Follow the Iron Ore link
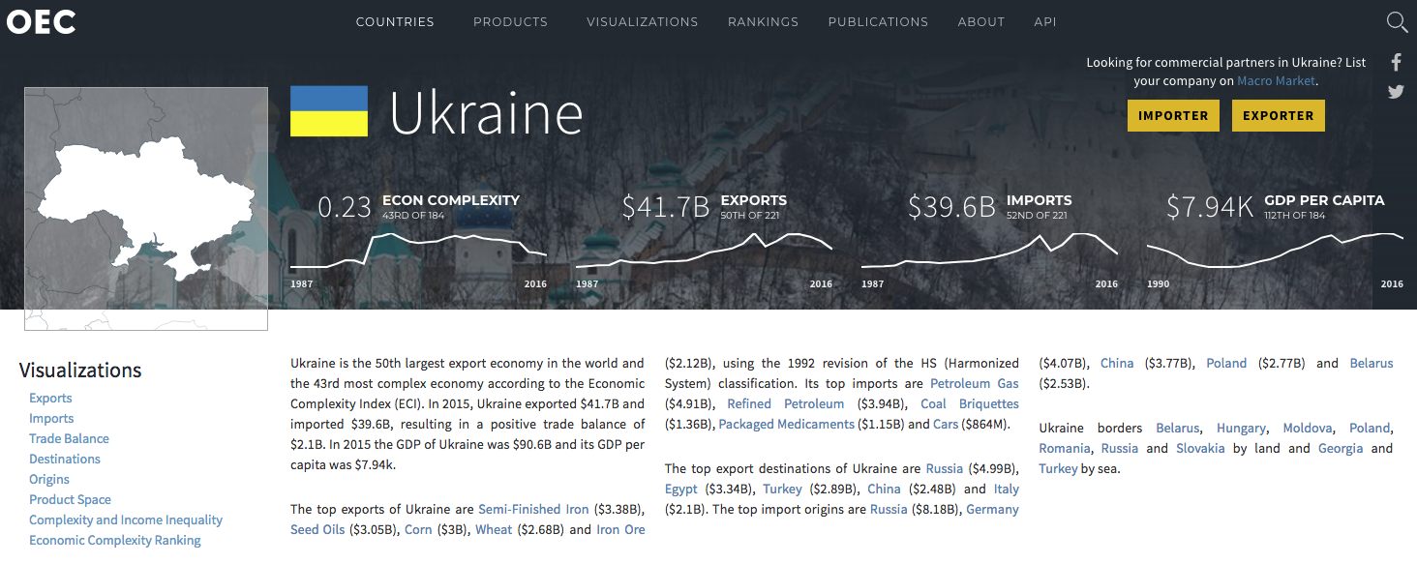1417x564 pixels. click(620, 529)
